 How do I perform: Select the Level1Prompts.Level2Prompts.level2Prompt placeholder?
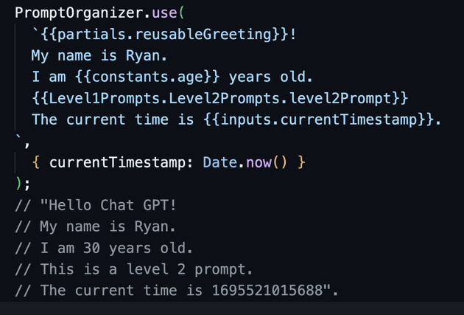click(x=220, y=99)
